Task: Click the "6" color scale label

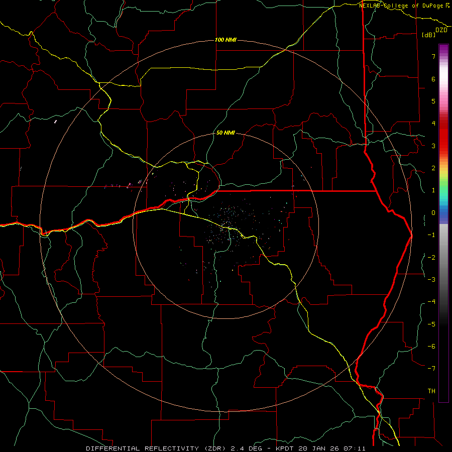Action: [433, 79]
